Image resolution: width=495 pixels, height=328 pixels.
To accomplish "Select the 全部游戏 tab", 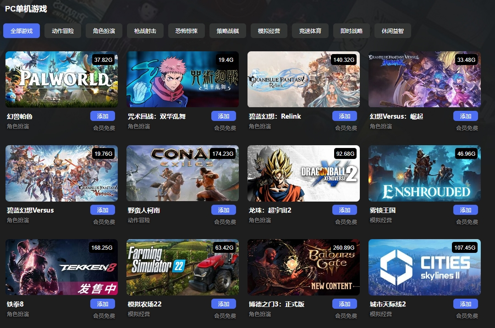I will (22, 31).
